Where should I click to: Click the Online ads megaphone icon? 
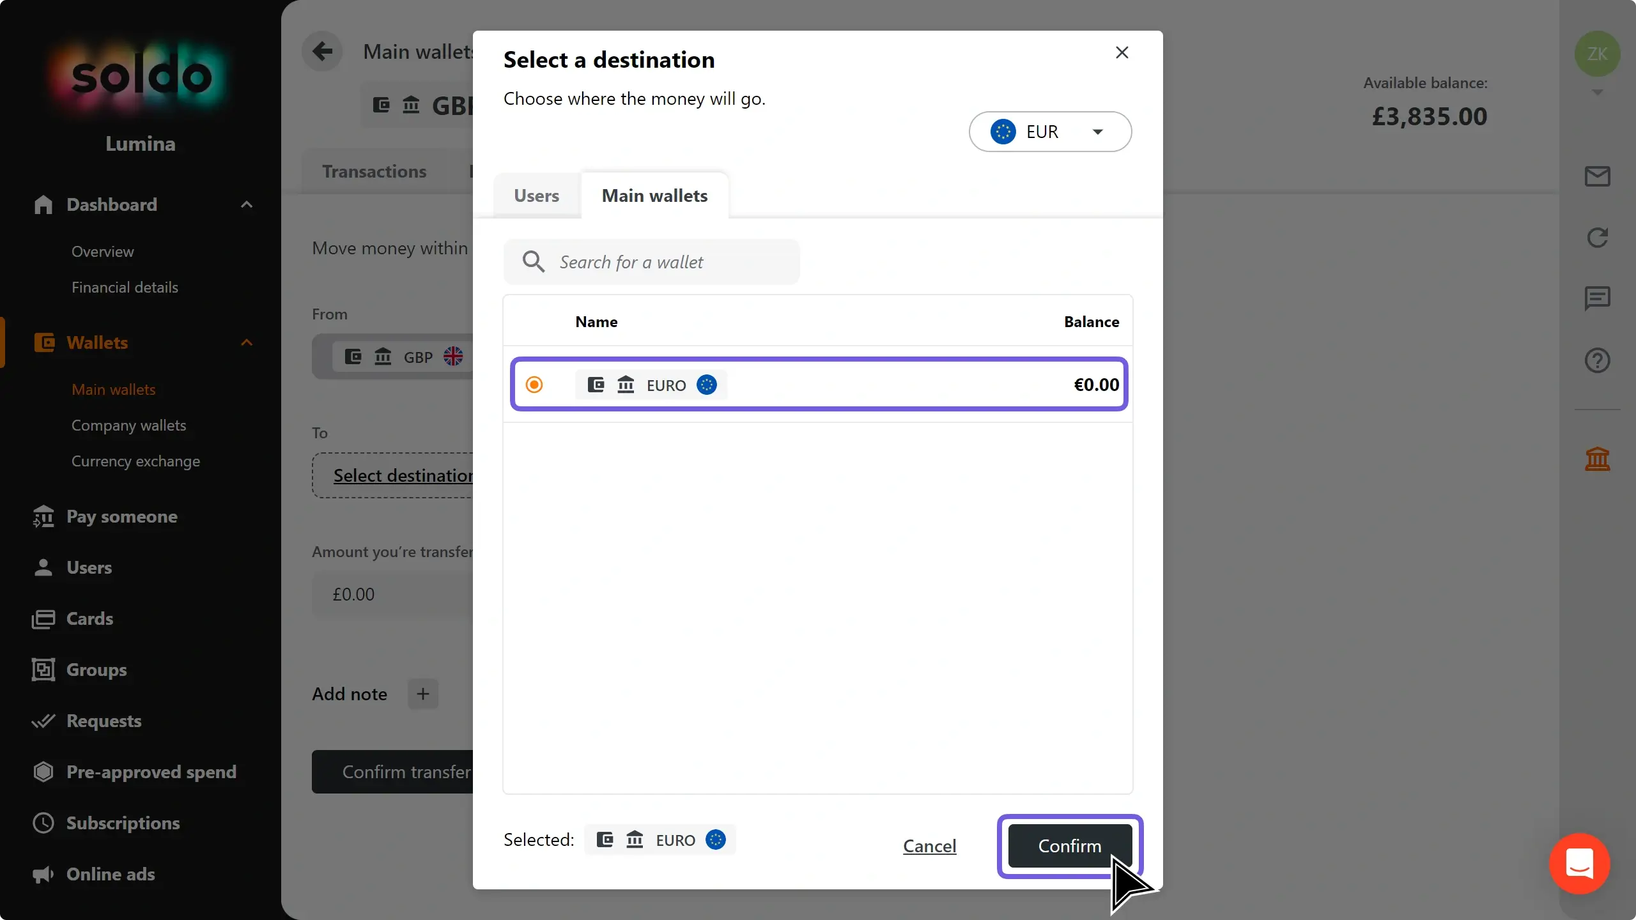[x=43, y=874]
